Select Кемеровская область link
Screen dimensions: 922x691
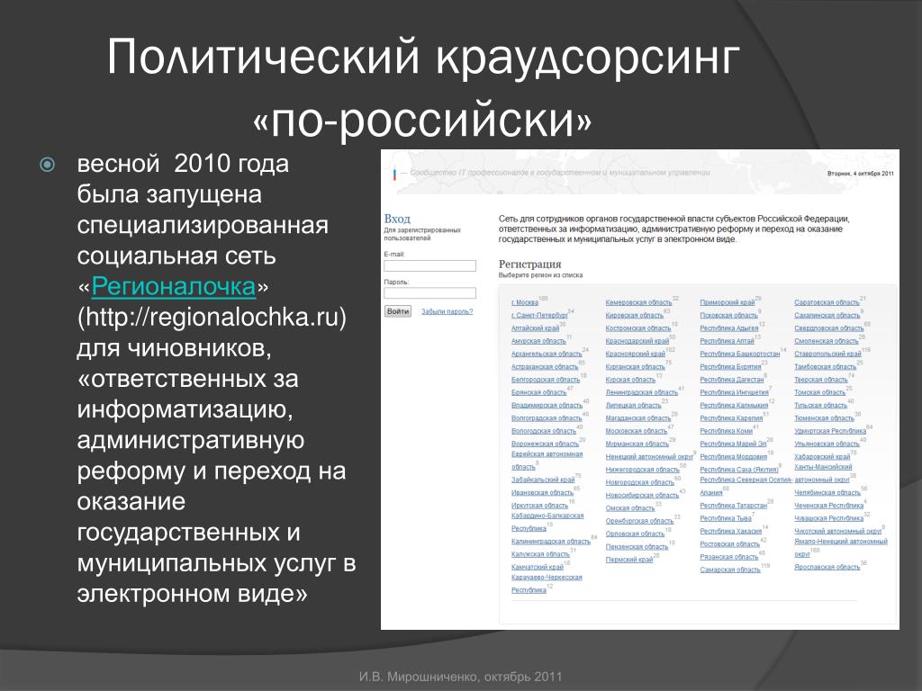pos(638,302)
